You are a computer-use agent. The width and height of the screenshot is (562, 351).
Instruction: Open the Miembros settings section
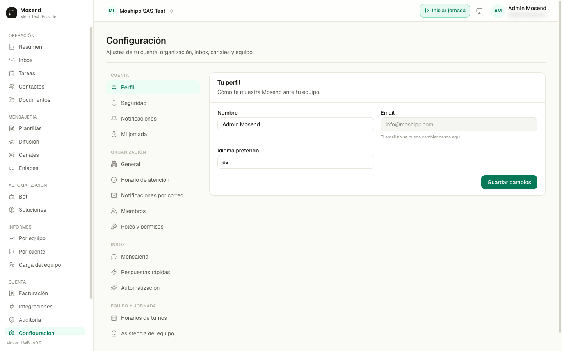(153, 211)
